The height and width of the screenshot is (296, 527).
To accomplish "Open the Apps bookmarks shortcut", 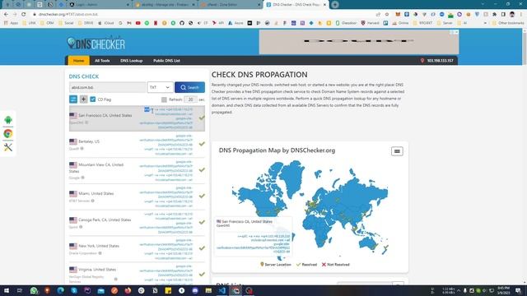I will 11,23.
